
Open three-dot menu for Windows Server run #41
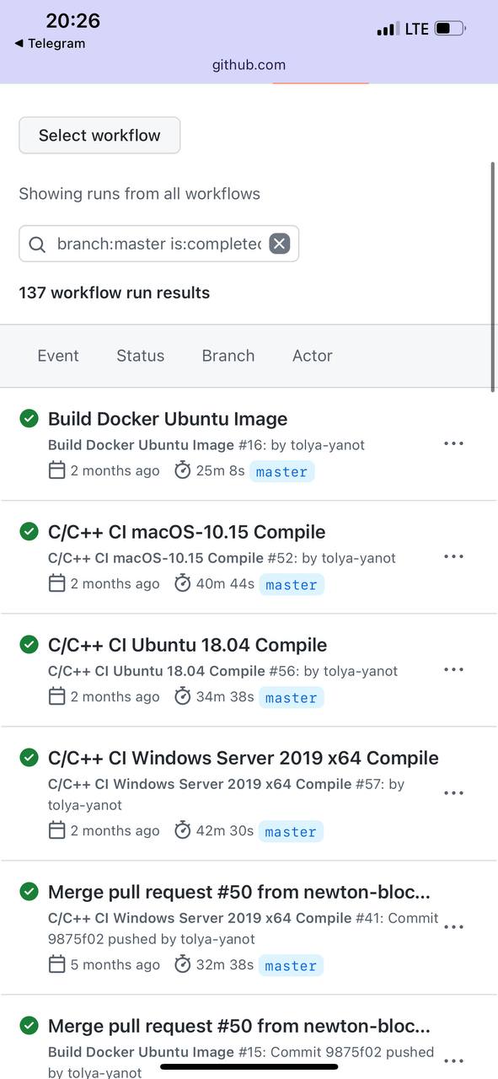(x=453, y=926)
